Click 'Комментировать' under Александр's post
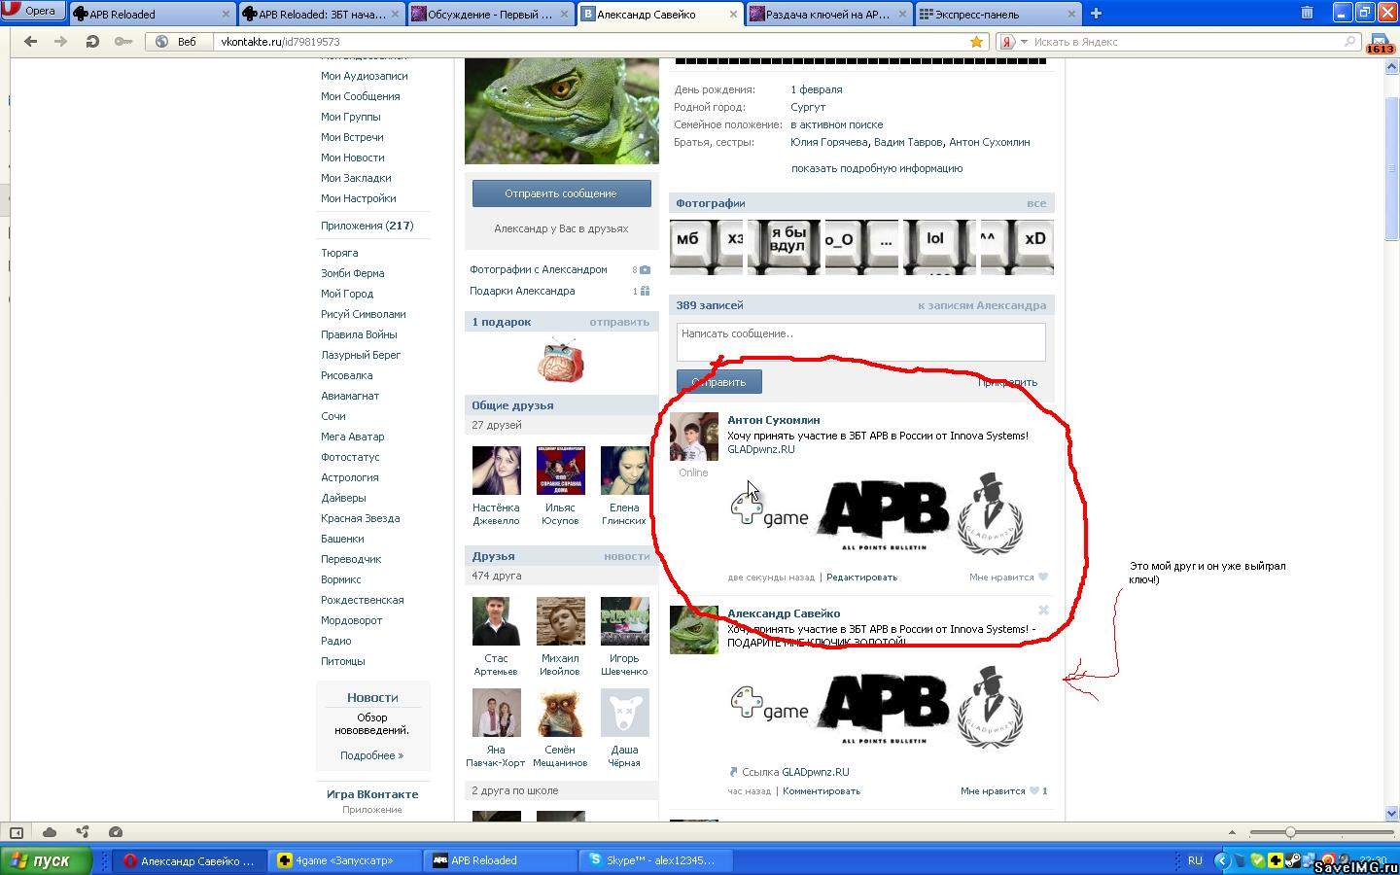Screen dimensions: 1400x875 click(822, 791)
